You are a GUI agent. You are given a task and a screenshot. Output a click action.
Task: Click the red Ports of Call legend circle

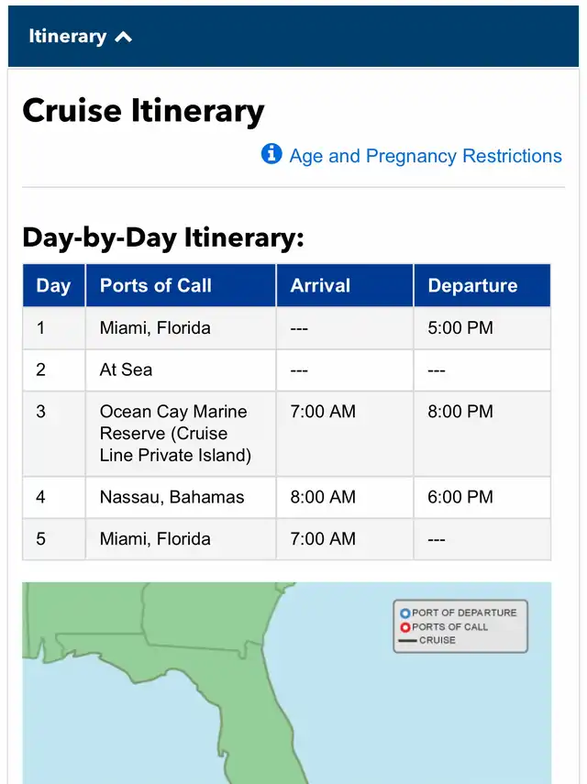pos(405,627)
